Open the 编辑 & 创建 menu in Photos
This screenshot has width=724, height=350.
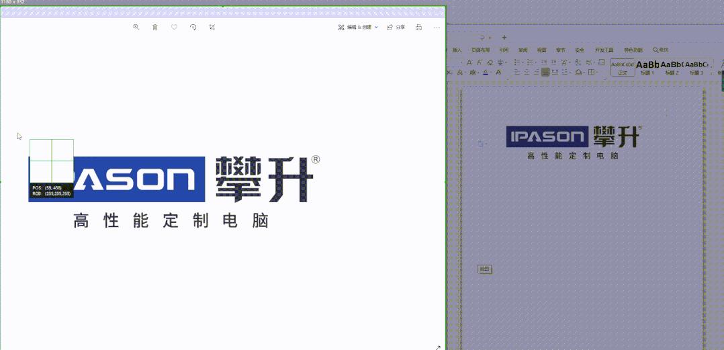(x=359, y=28)
